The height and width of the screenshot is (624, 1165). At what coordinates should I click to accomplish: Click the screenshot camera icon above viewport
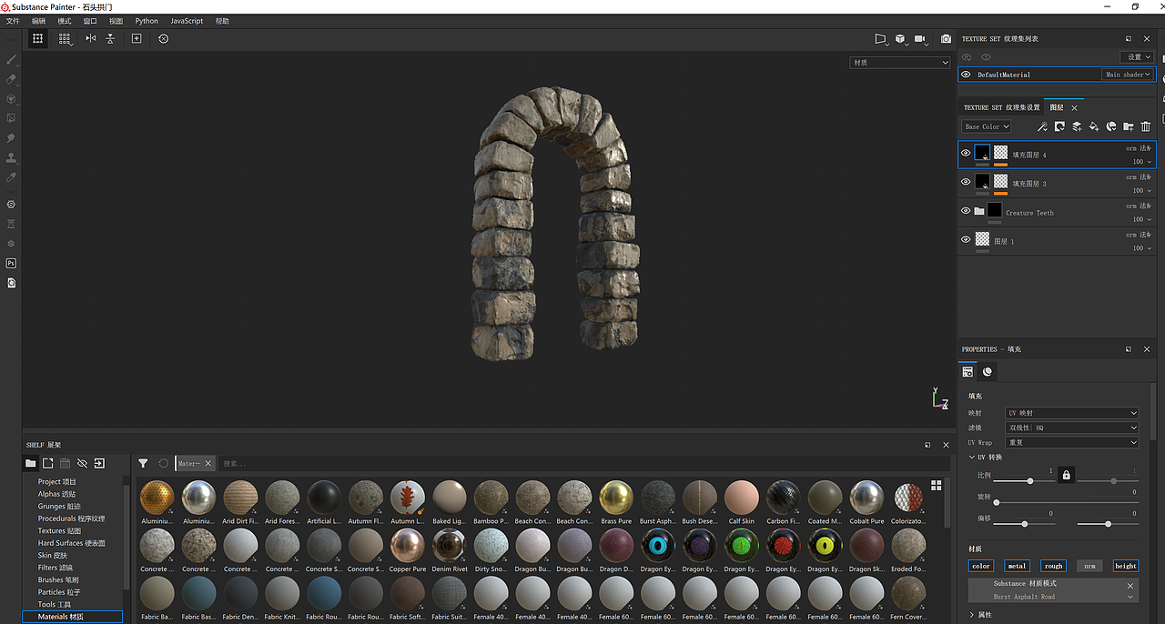946,39
